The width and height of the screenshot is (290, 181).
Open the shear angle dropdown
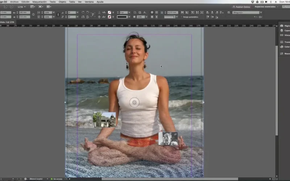click(x=78, y=17)
